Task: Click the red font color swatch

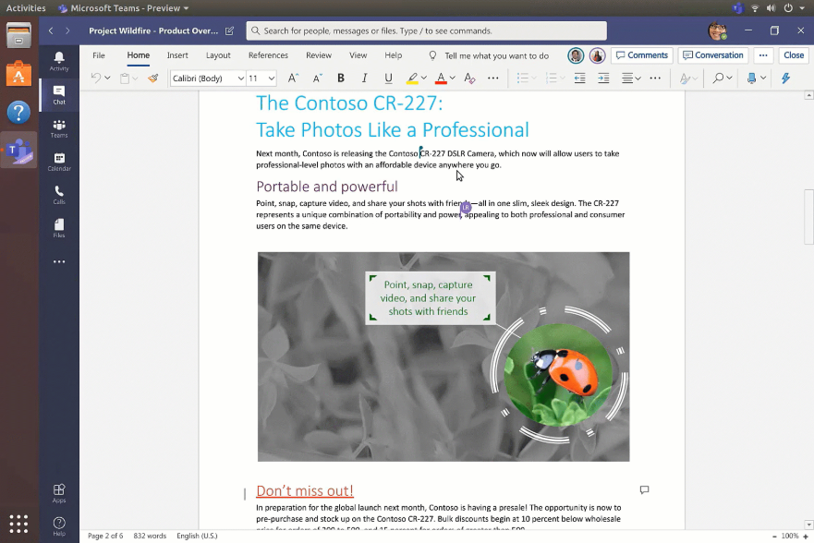Action: [x=441, y=78]
